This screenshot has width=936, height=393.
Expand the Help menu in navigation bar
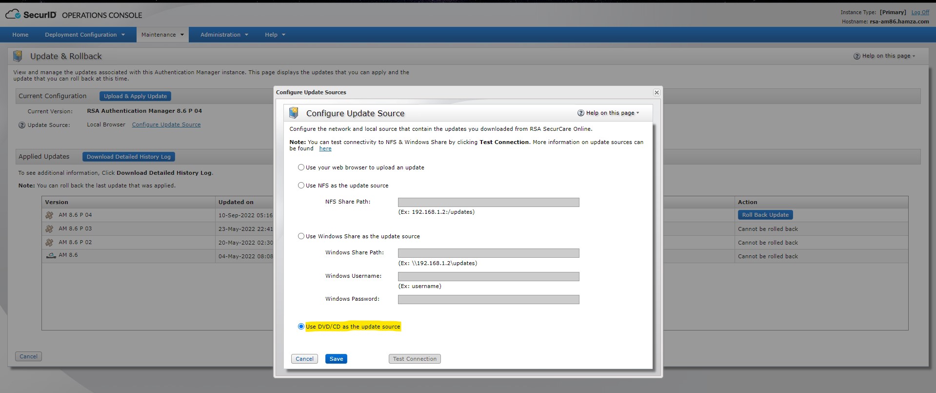275,35
